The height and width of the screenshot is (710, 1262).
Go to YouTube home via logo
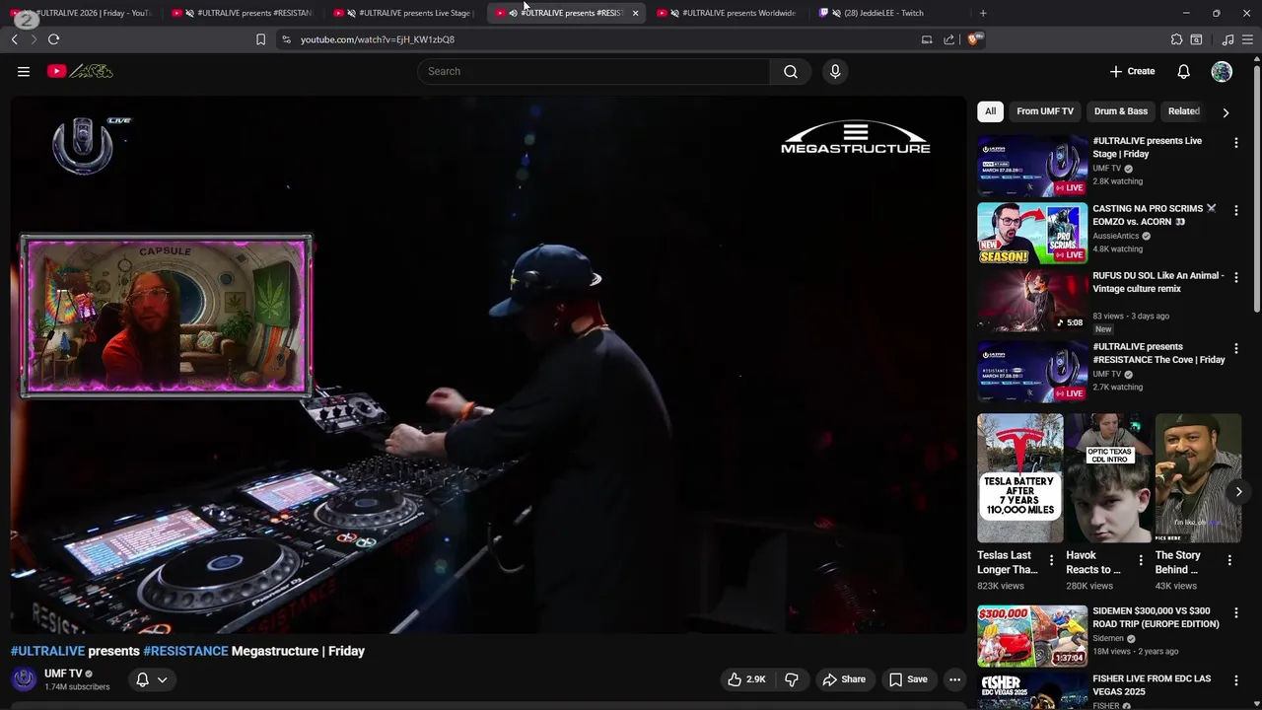pos(80,71)
